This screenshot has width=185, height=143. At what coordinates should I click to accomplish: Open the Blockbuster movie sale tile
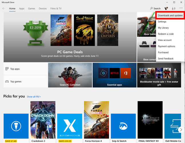[x=159, y=75]
